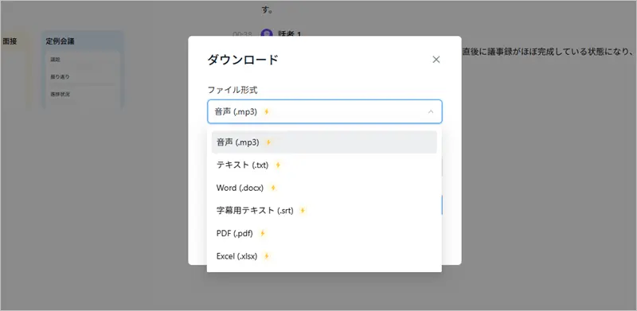Collapse the ファイル形式 dropdown chevron
This screenshot has width=637, height=311.
pyautogui.click(x=431, y=111)
